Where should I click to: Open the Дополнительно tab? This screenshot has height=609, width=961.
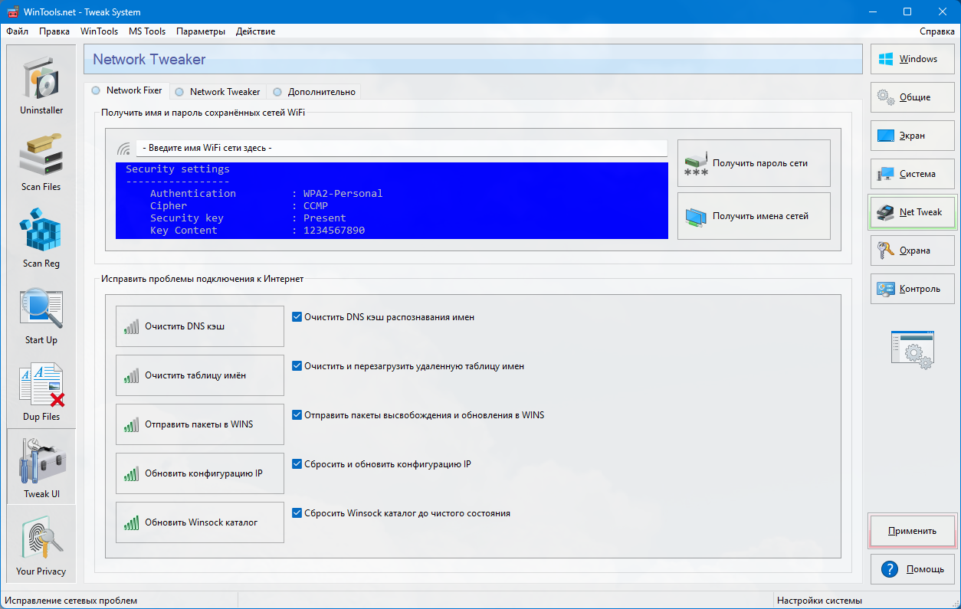point(314,92)
